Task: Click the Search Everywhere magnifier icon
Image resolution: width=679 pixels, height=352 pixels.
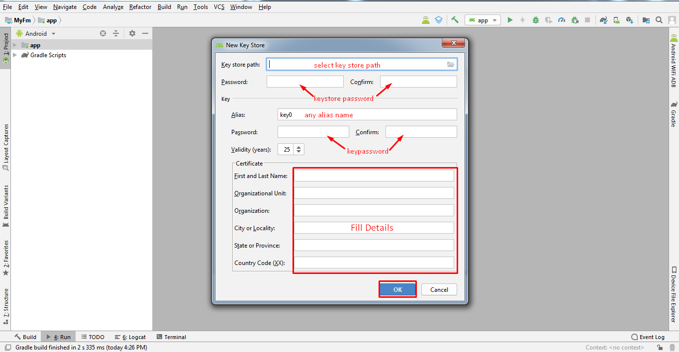Action: pos(659,20)
